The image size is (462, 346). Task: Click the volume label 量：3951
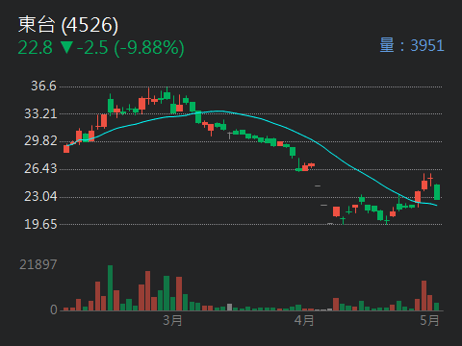click(x=412, y=45)
